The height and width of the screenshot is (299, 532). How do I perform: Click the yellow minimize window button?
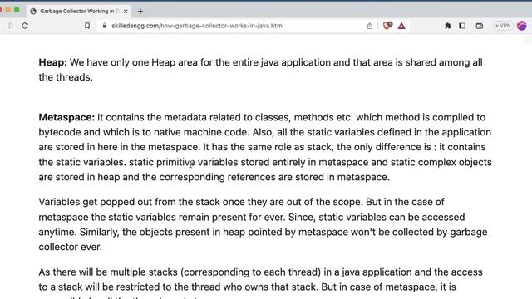8,10
